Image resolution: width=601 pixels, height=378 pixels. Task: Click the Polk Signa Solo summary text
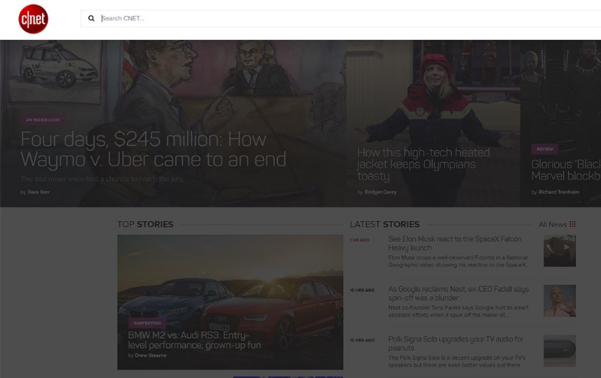[457, 361]
